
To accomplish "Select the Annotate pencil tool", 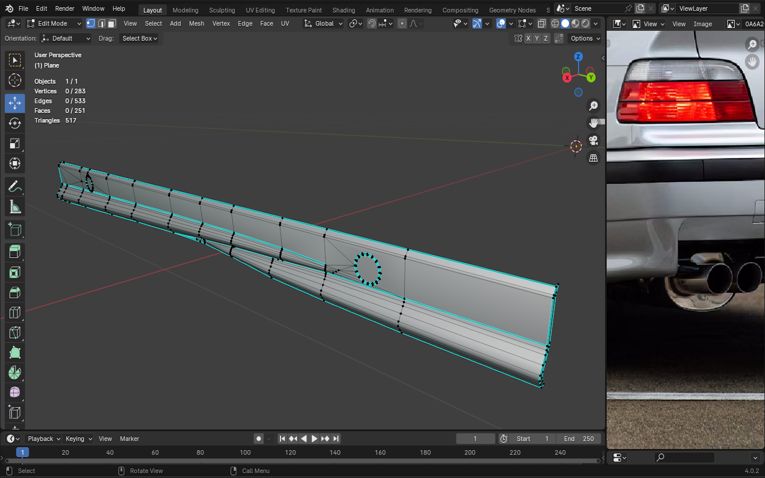I will tap(15, 187).
